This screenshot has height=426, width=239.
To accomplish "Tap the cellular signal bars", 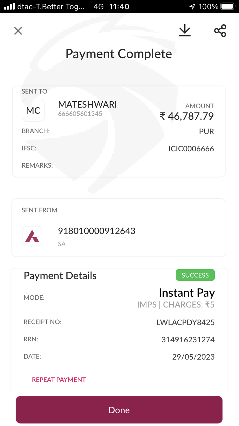I will [x=10, y=6].
